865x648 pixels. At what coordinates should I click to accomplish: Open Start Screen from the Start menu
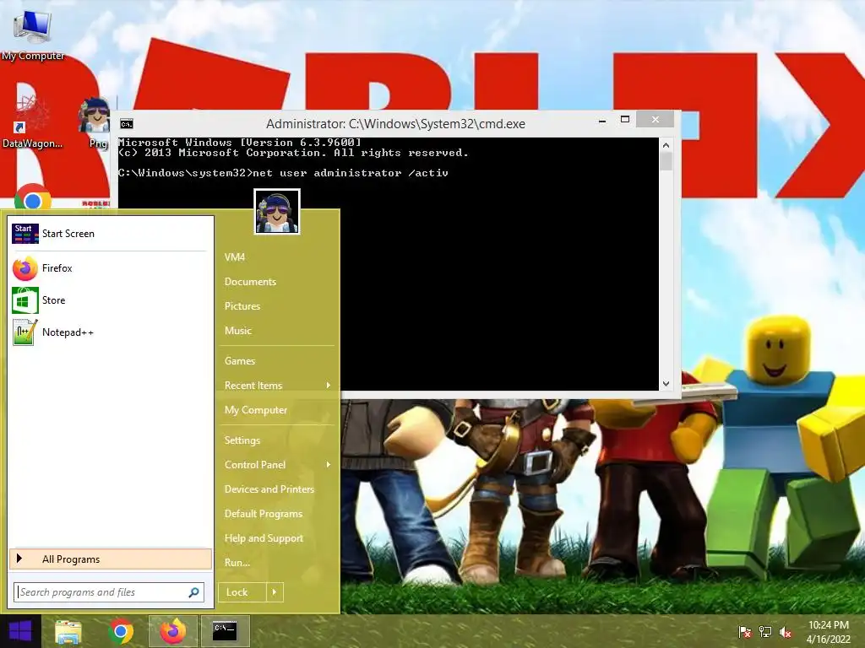[x=109, y=234]
